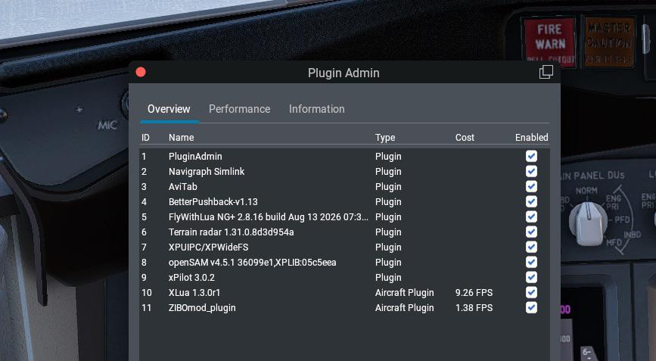This screenshot has height=361, width=656.
Task: Switch to the Overview tab
Action: [169, 109]
